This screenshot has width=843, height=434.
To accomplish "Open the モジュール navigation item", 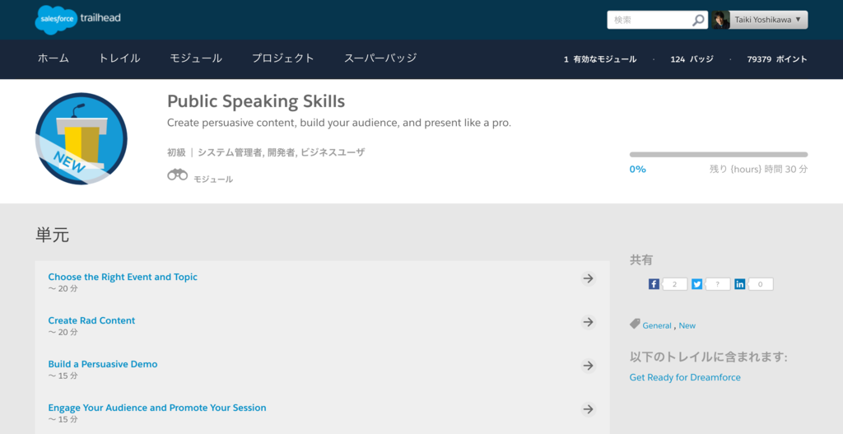I will [x=196, y=58].
